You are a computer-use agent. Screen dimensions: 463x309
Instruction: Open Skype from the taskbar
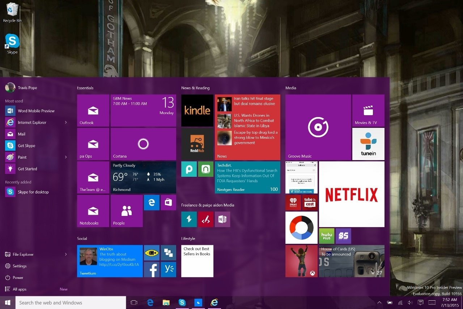[182, 302]
